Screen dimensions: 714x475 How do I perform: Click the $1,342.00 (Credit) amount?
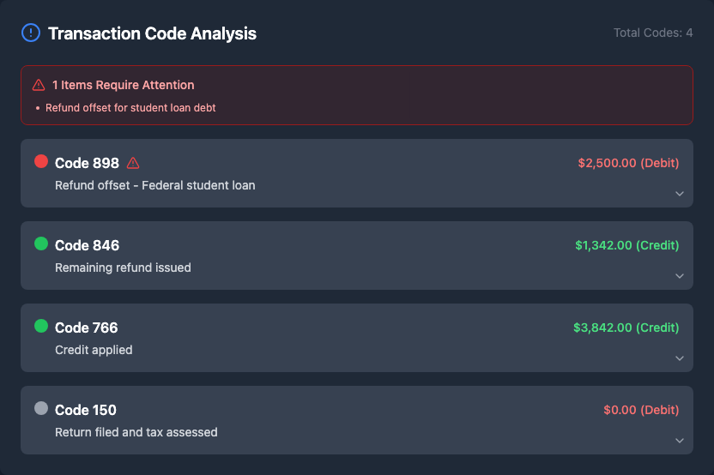(626, 245)
